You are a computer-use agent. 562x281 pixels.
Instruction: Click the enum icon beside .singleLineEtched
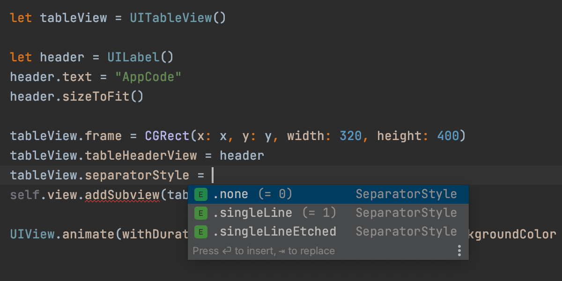pyautogui.click(x=201, y=231)
